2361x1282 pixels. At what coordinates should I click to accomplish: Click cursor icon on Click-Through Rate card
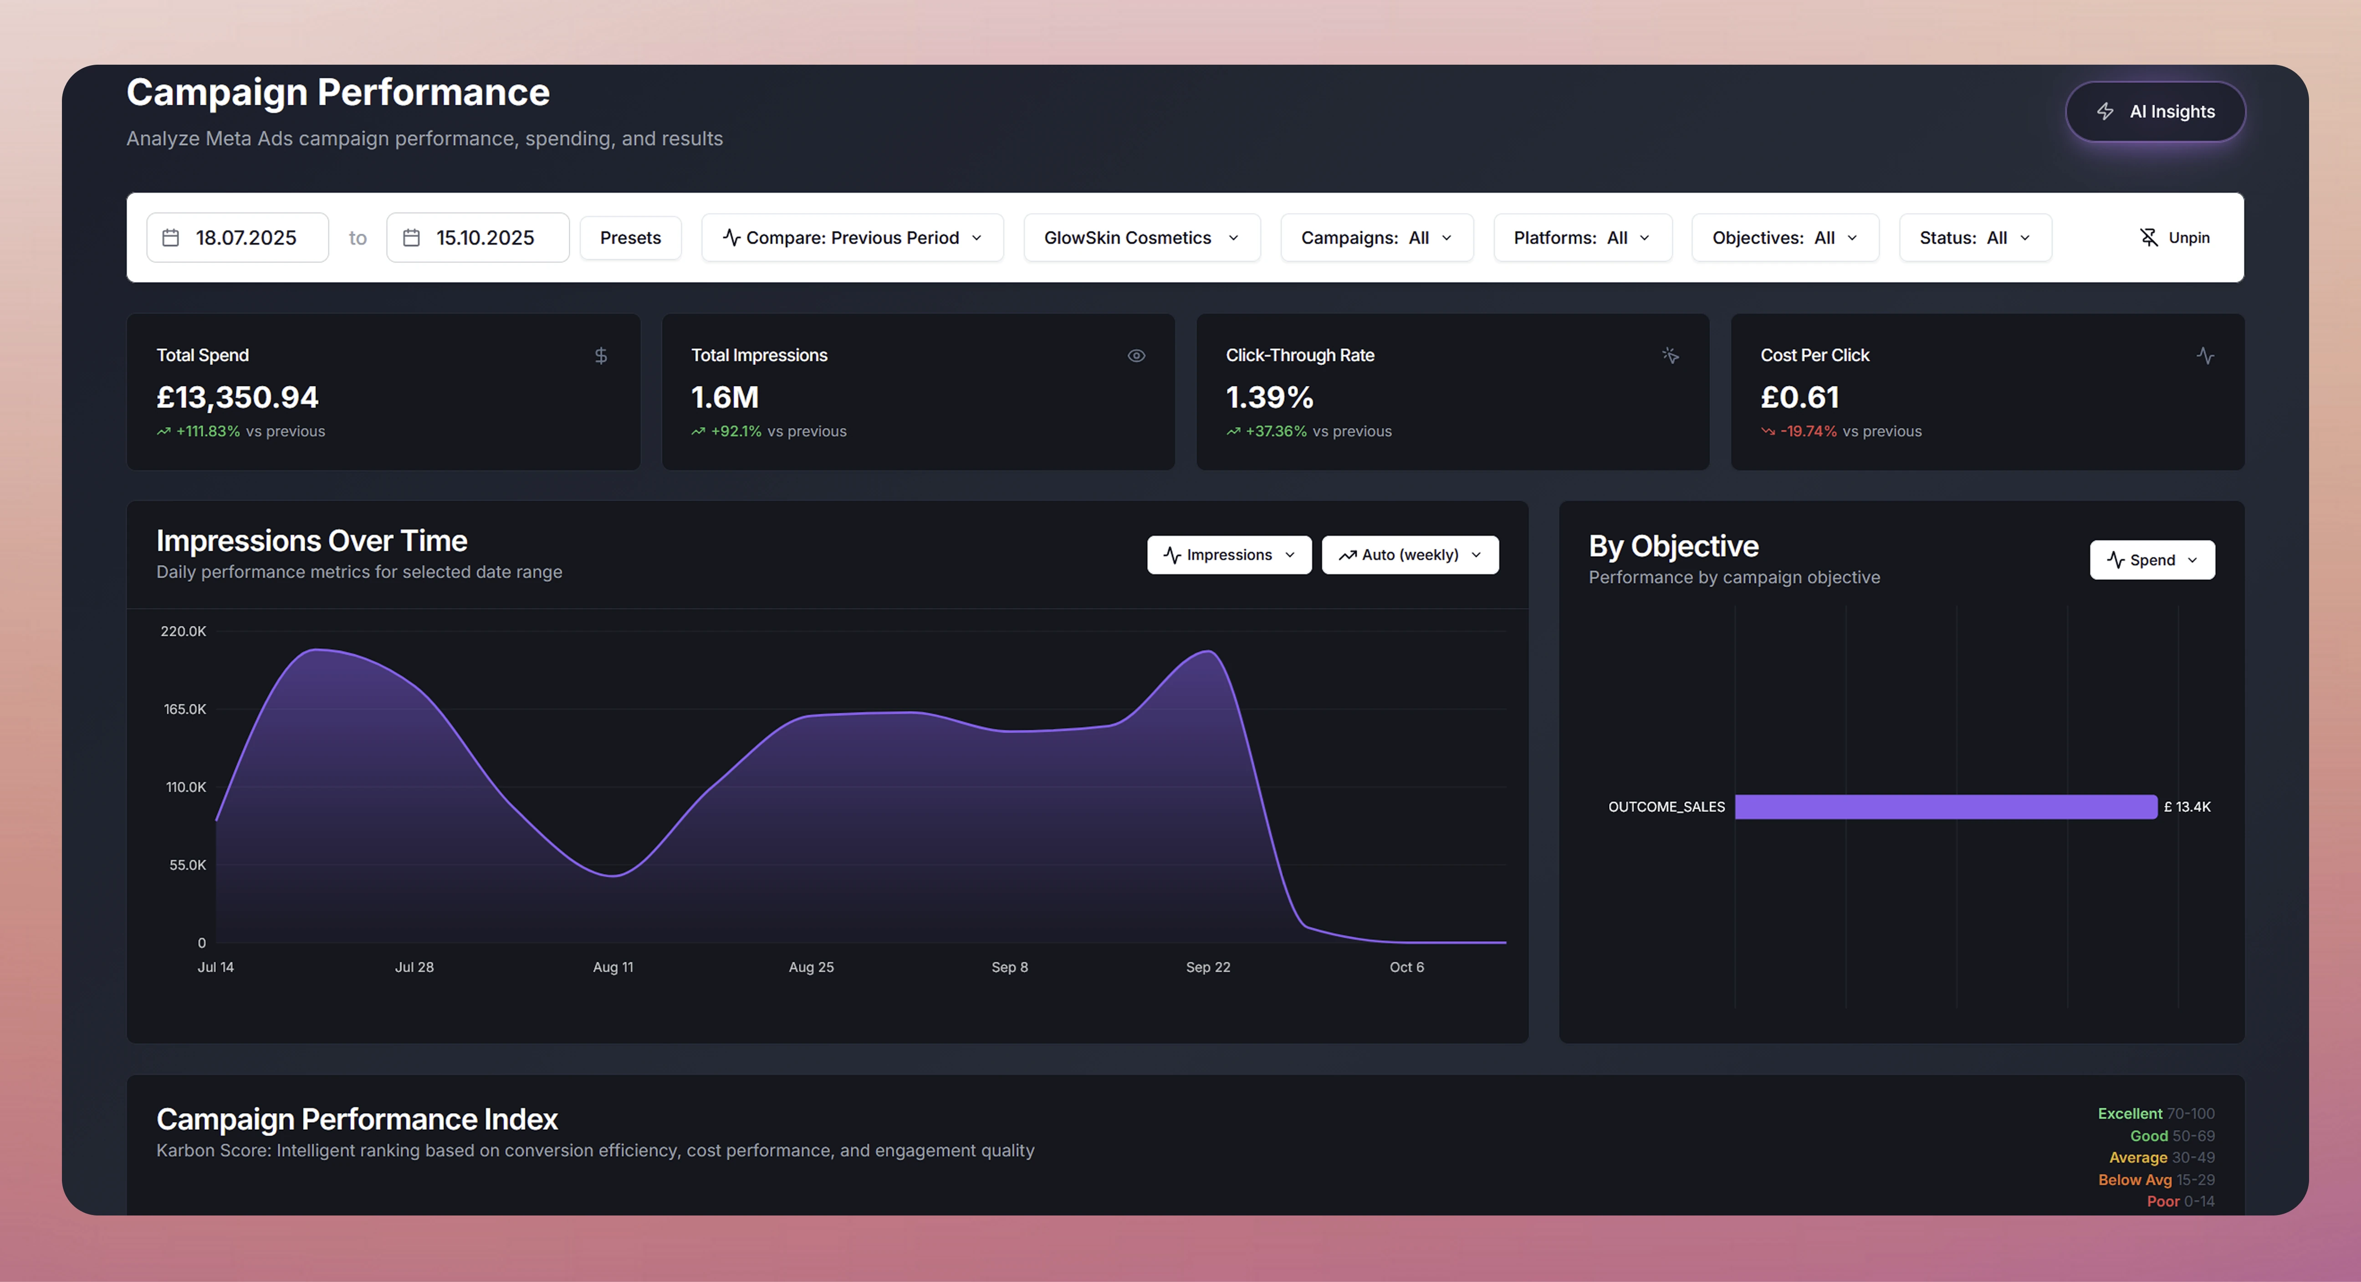1670,356
